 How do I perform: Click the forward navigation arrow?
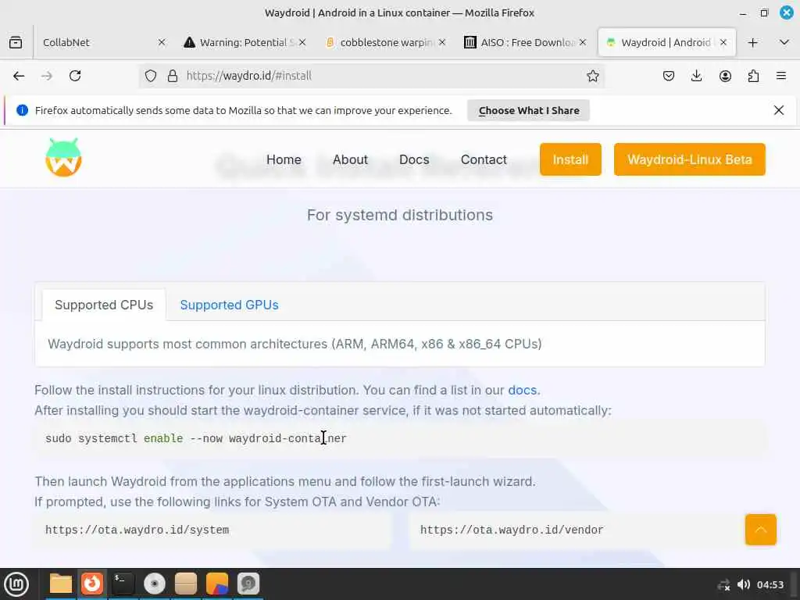pyautogui.click(x=47, y=76)
